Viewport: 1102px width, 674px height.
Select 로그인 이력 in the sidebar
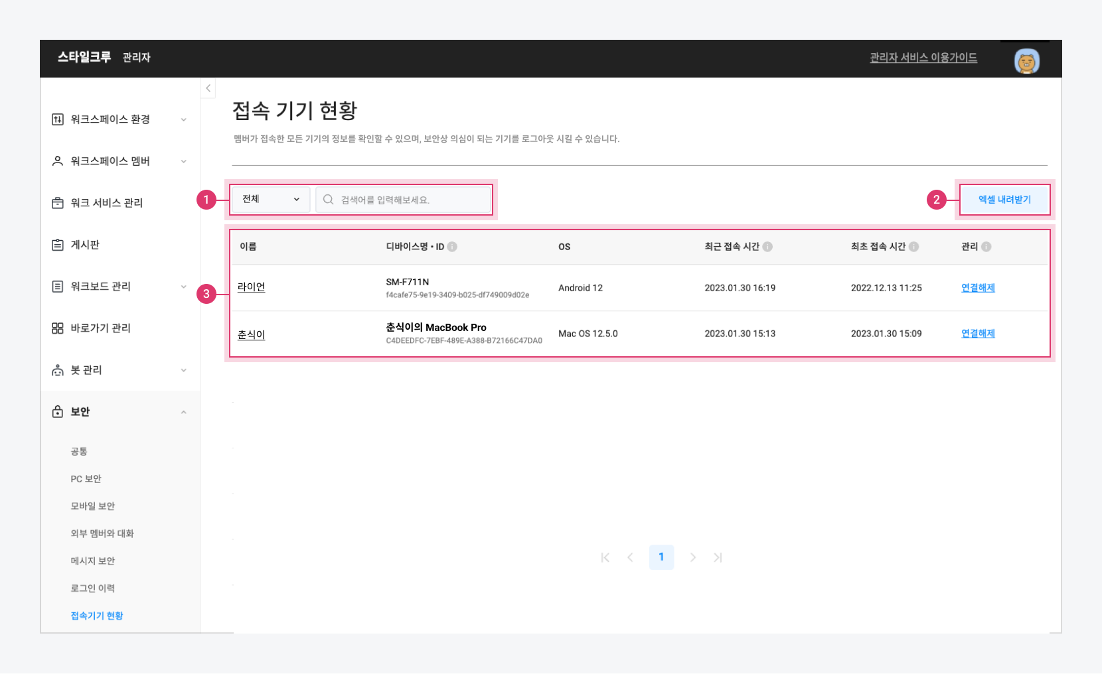[93, 588]
